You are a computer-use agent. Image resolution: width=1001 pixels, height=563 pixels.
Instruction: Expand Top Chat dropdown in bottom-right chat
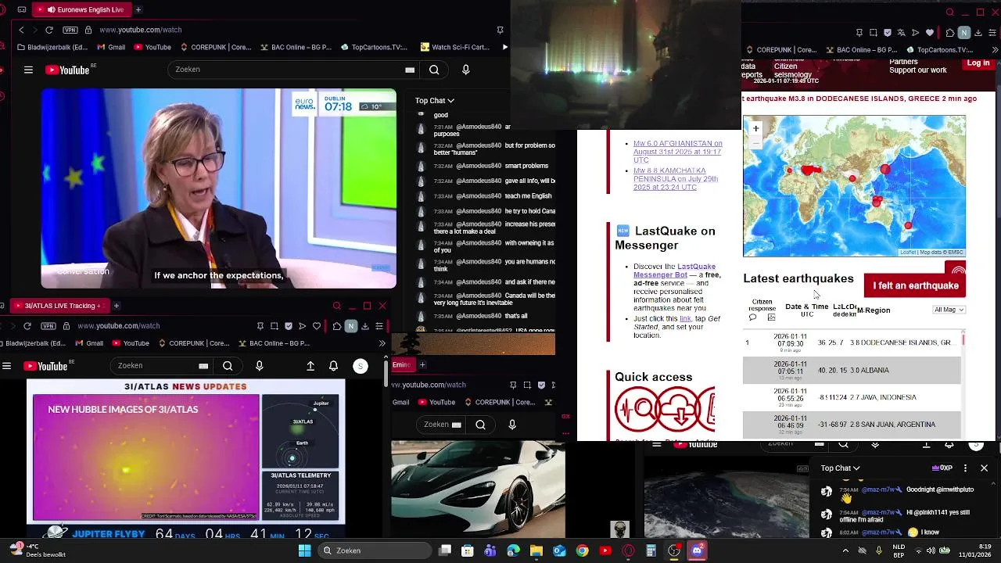click(x=840, y=468)
